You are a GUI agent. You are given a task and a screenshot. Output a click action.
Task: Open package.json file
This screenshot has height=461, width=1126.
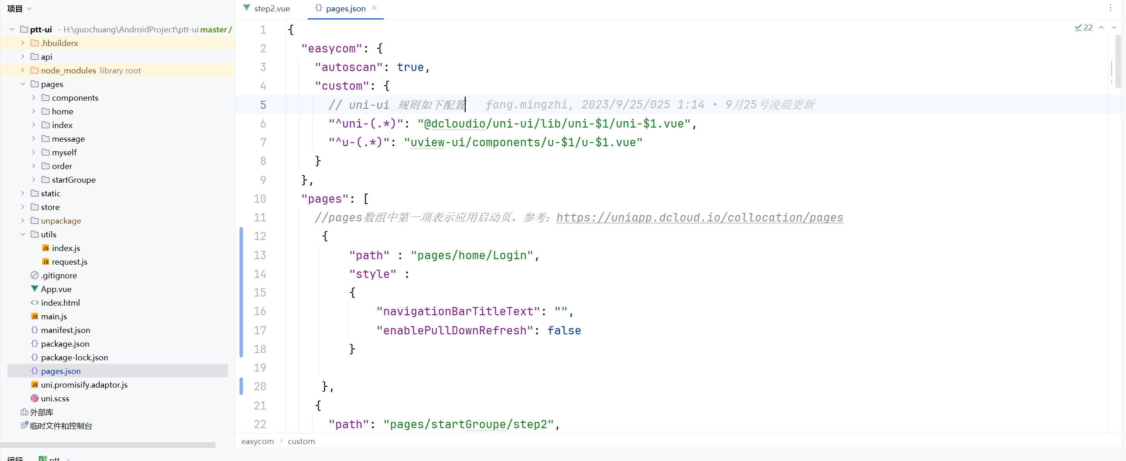pyautogui.click(x=65, y=343)
